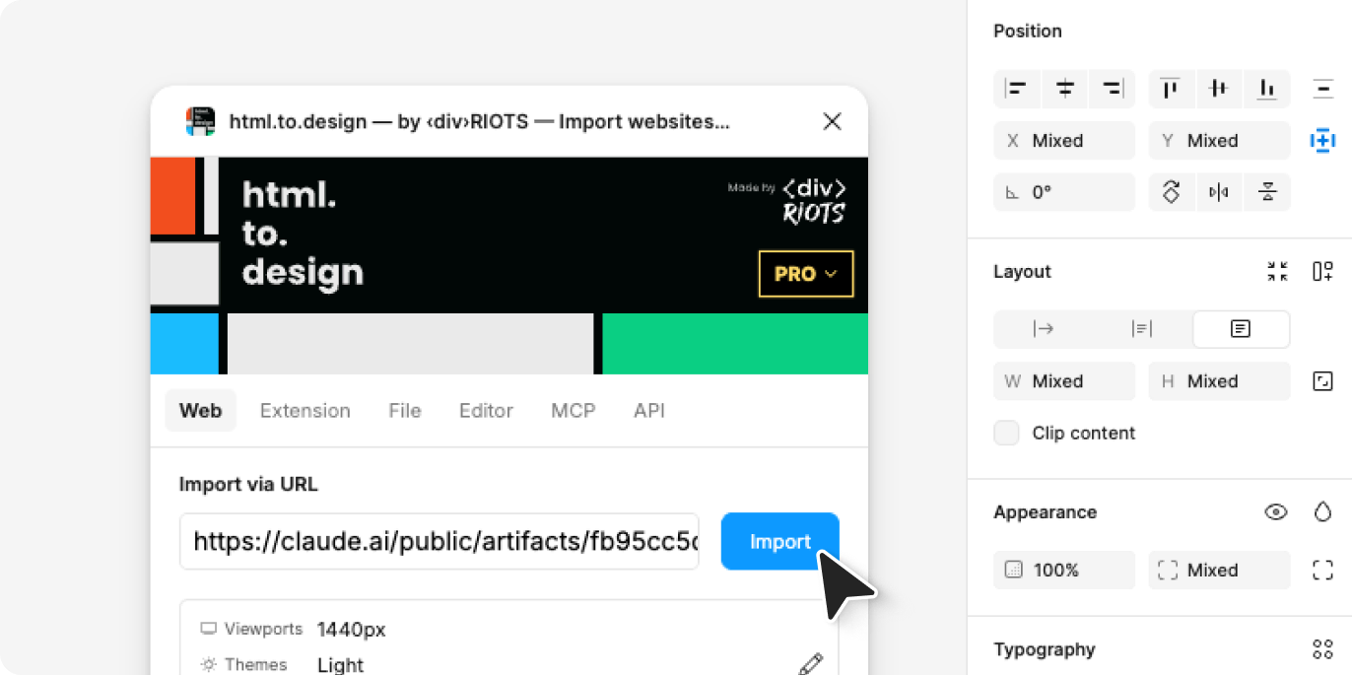Open the Mixed corner radius dropdown
Screen dimensions: 1352x675
1219,570
